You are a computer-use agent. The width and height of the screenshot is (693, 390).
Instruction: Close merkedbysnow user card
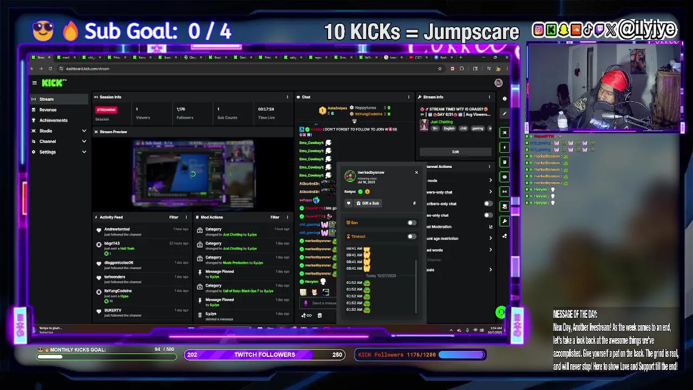(416, 172)
